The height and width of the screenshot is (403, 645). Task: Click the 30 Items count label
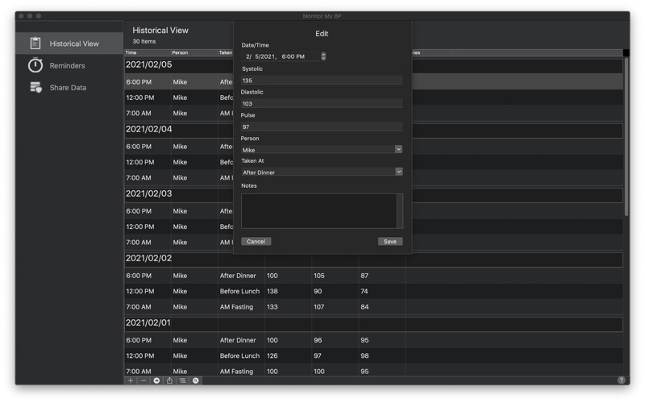point(144,42)
